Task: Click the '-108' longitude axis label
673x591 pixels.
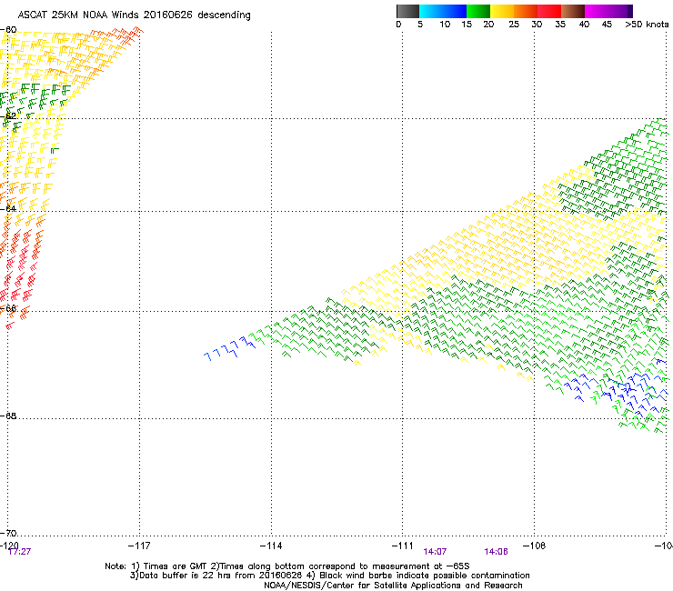Action: (x=535, y=546)
